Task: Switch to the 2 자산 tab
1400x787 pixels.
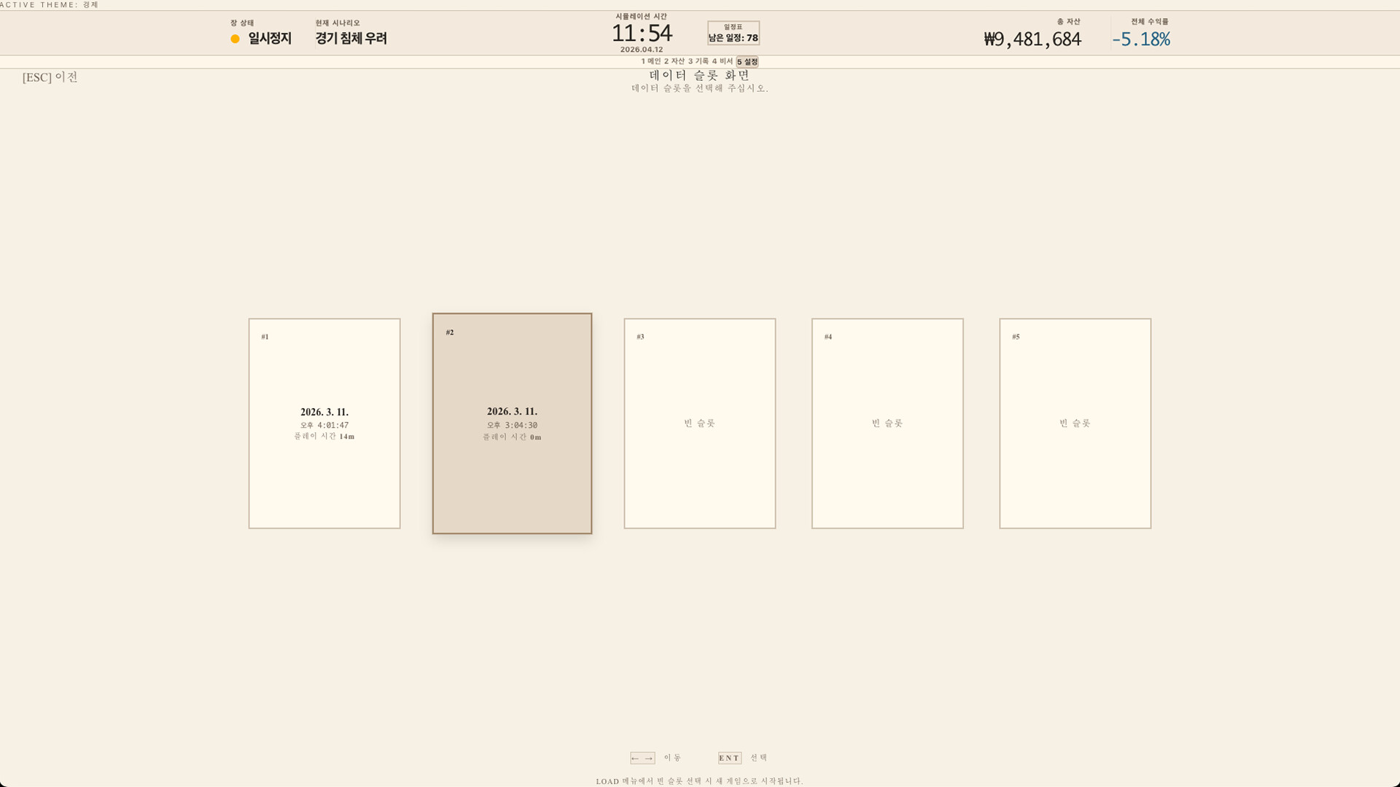Action: click(x=674, y=62)
